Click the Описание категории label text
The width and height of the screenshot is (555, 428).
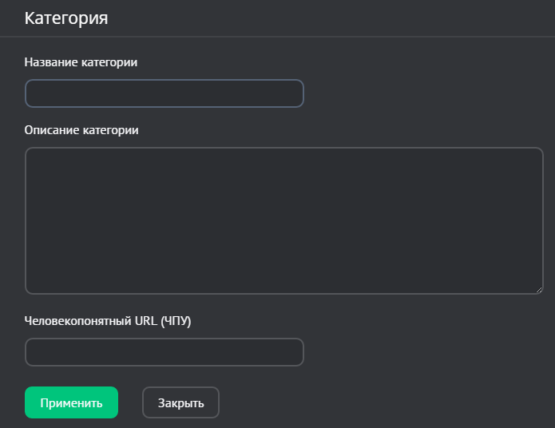pyautogui.click(x=81, y=130)
